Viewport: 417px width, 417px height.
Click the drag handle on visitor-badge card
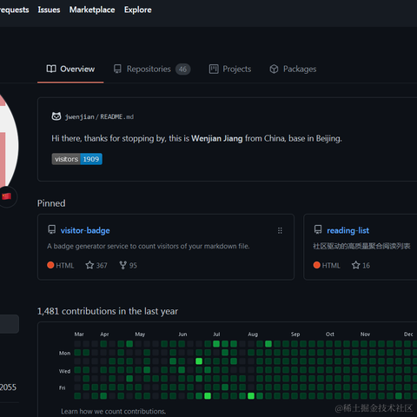click(x=280, y=230)
